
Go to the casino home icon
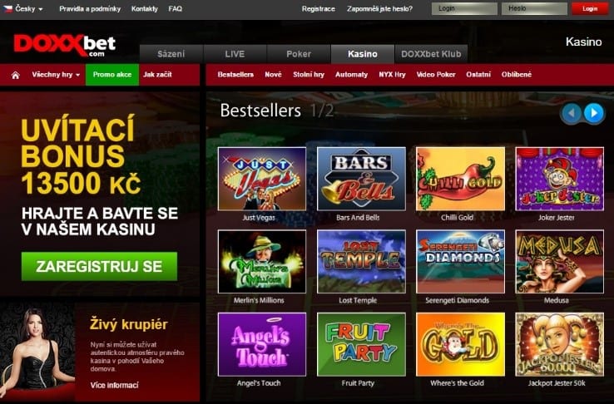pos(15,75)
